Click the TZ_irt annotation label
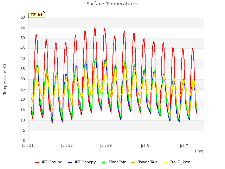This screenshot has height=169, width=225. 37,14
